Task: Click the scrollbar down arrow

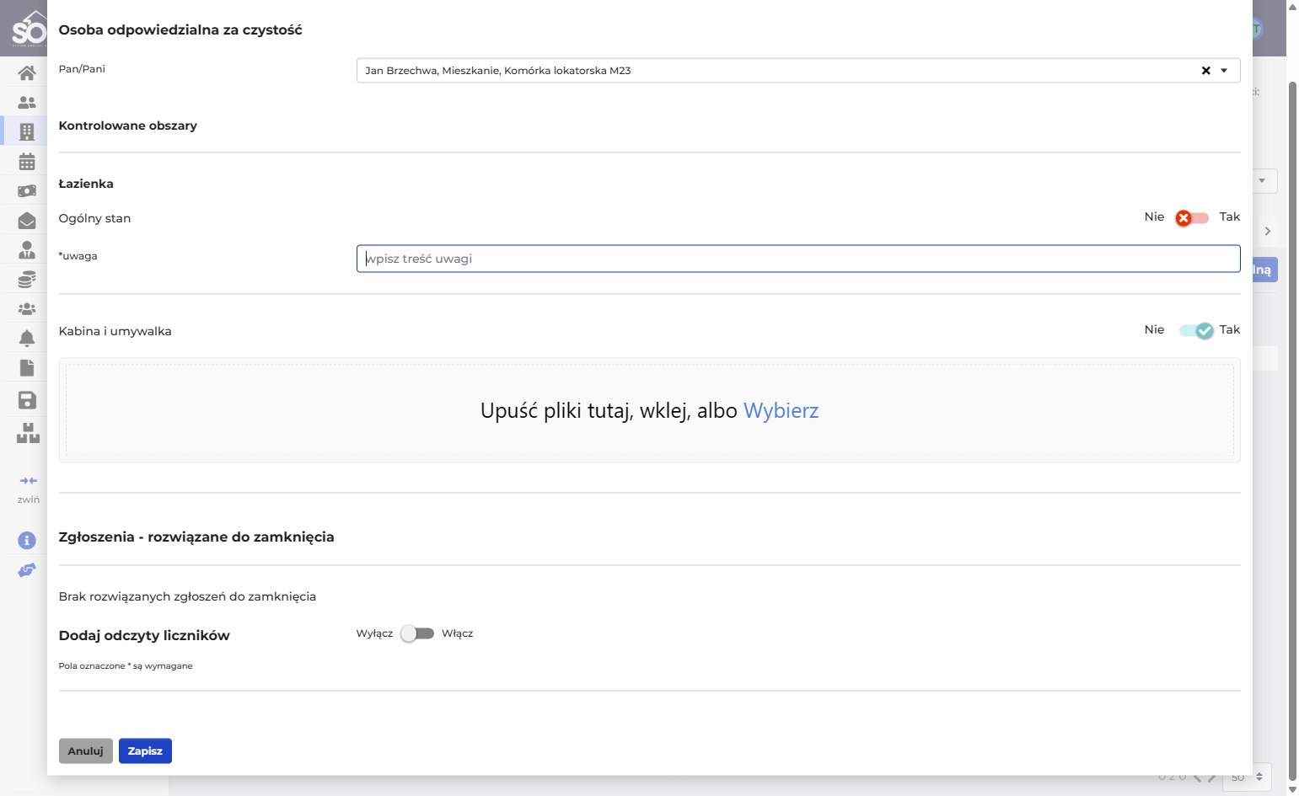Action: tap(1292, 789)
